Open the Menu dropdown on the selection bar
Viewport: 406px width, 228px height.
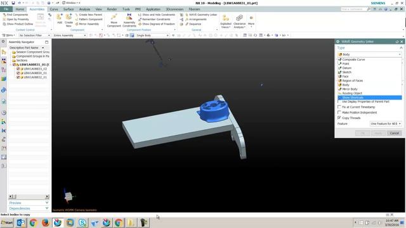coord(8,35)
